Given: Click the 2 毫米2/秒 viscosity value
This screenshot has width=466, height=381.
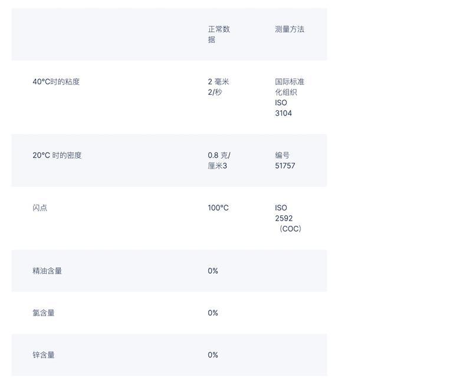Looking at the screenshot, I should click(x=218, y=87).
